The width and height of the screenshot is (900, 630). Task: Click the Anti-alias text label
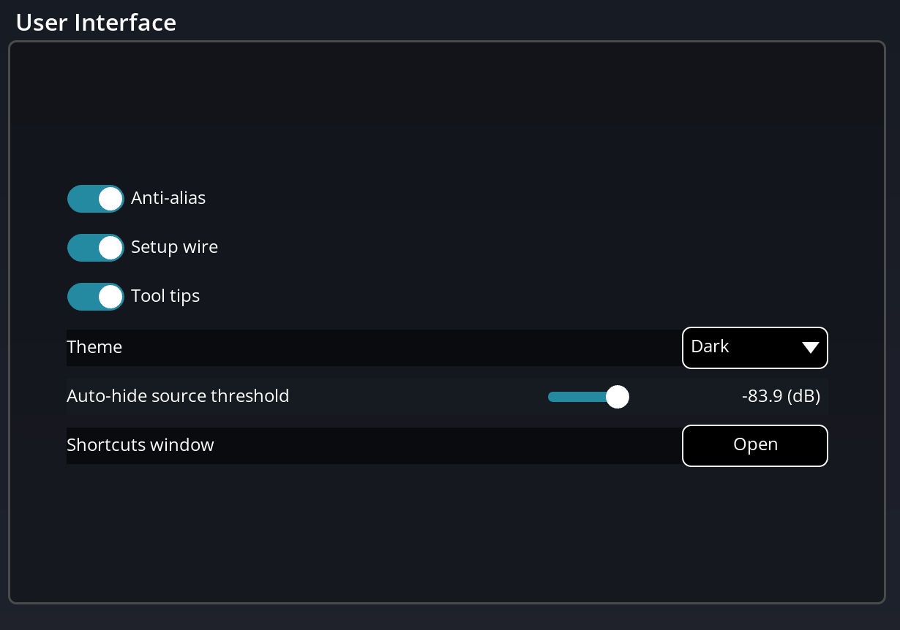click(x=168, y=198)
